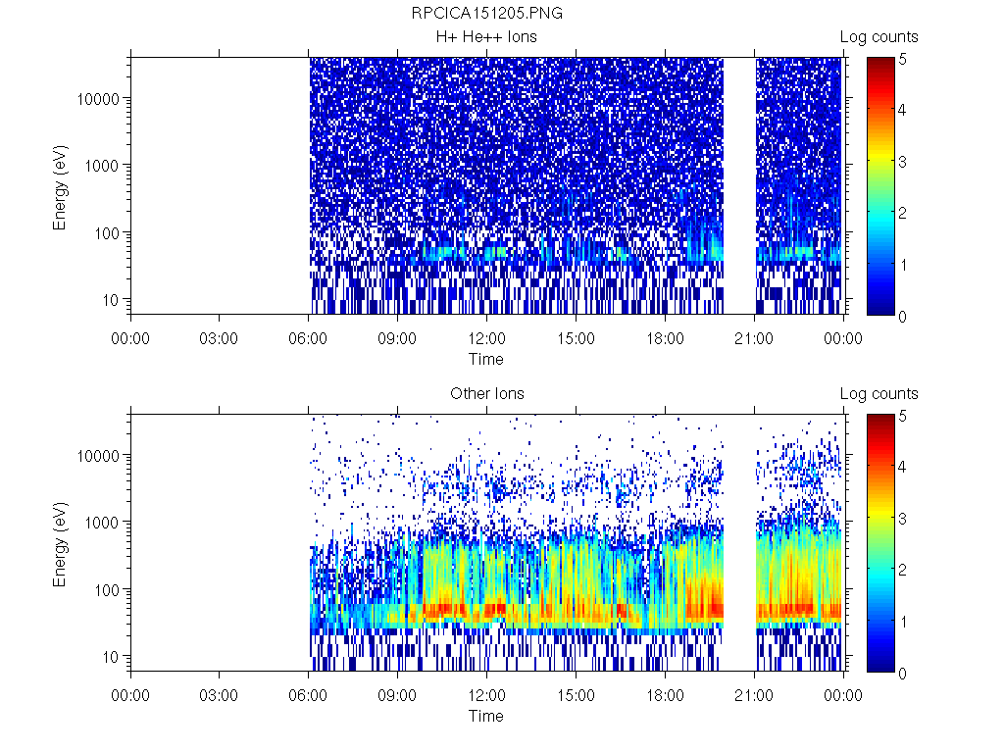The image size is (1004, 753).
Task: Select the 09:00 tick label of Other Ions plot
Action: [397, 695]
